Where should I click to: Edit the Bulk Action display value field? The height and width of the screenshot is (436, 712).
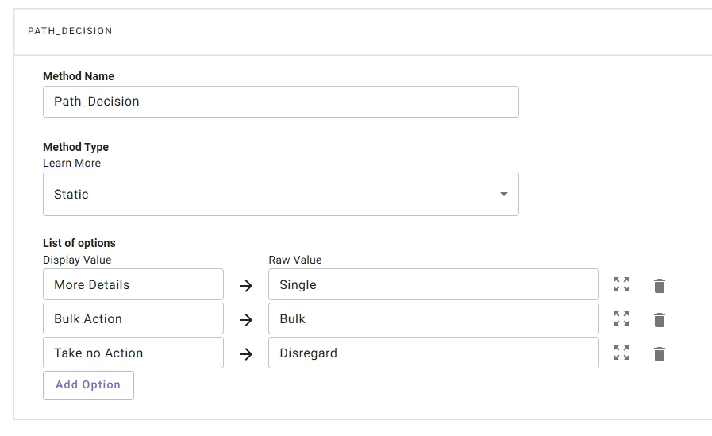click(133, 318)
